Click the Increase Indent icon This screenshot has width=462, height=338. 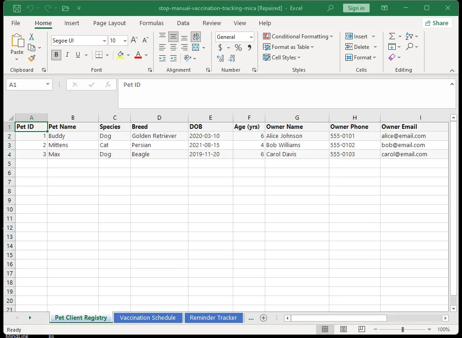(173, 58)
